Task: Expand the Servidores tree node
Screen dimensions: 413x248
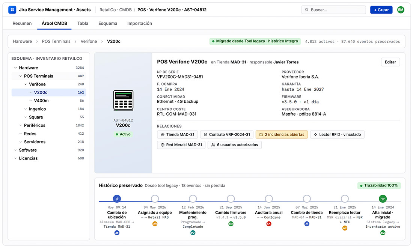Action: coord(20,142)
